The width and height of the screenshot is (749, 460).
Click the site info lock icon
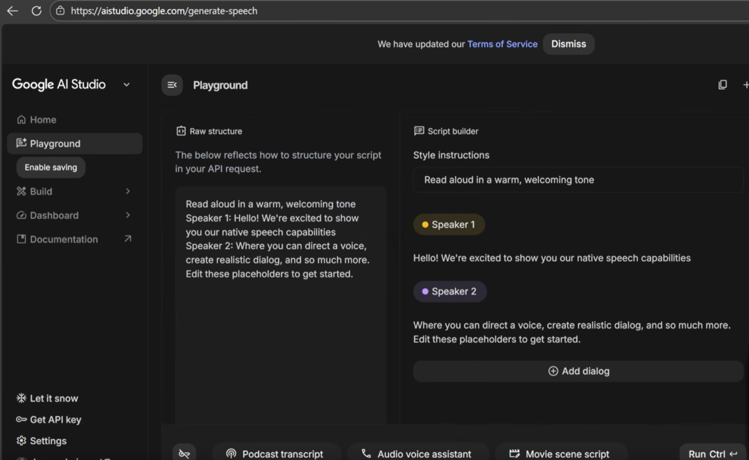[x=60, y=11]
